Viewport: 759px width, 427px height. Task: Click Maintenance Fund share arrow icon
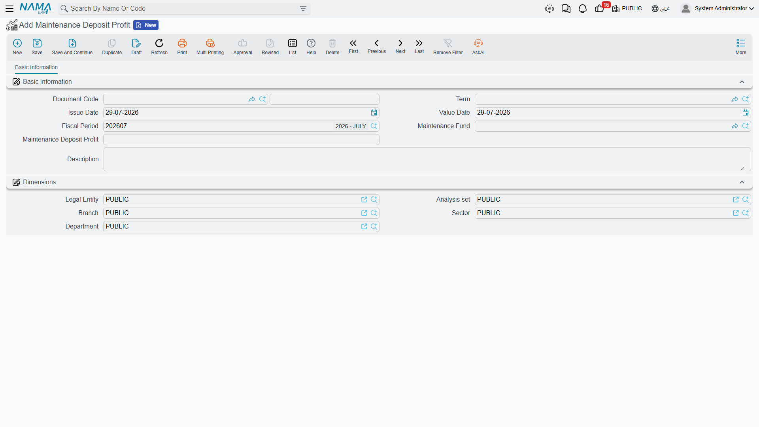[x=735, y=126]
